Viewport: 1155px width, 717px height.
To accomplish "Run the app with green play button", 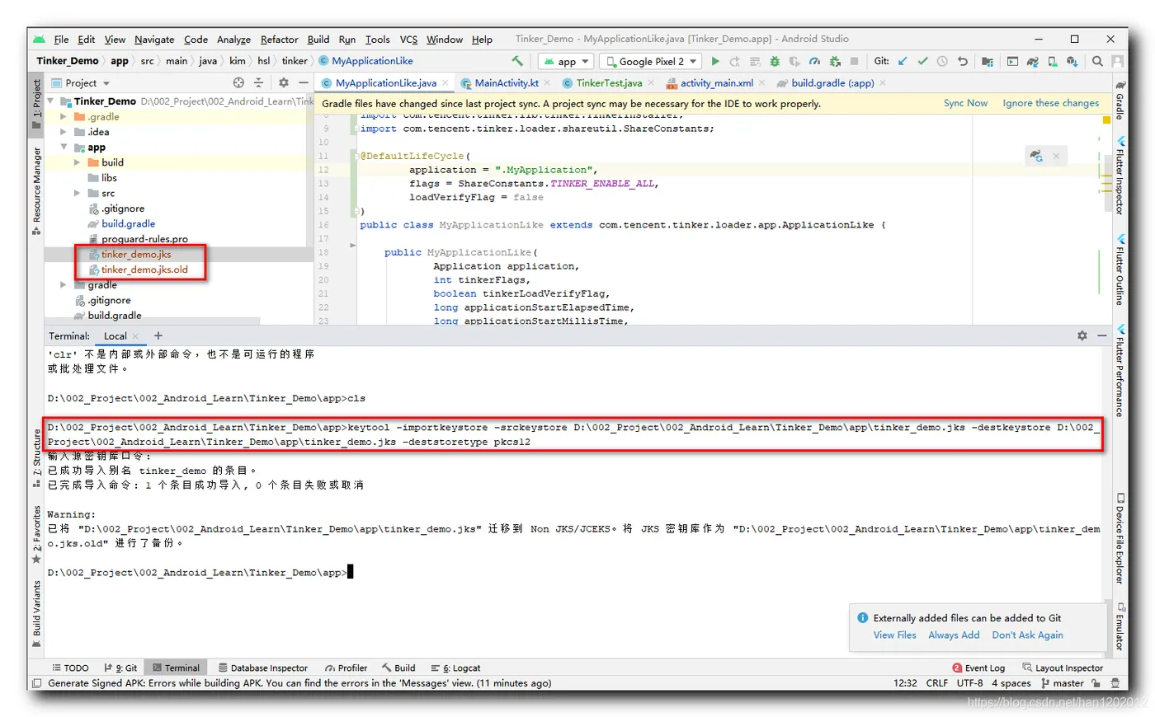I will pyautogui.click(x=715, y=61).
